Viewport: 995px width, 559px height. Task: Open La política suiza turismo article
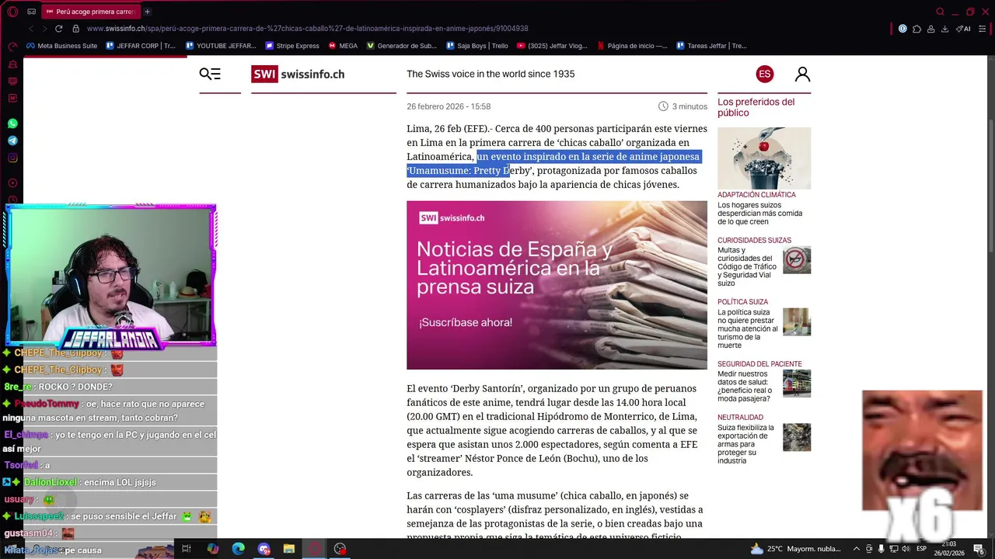pos(748,328)
